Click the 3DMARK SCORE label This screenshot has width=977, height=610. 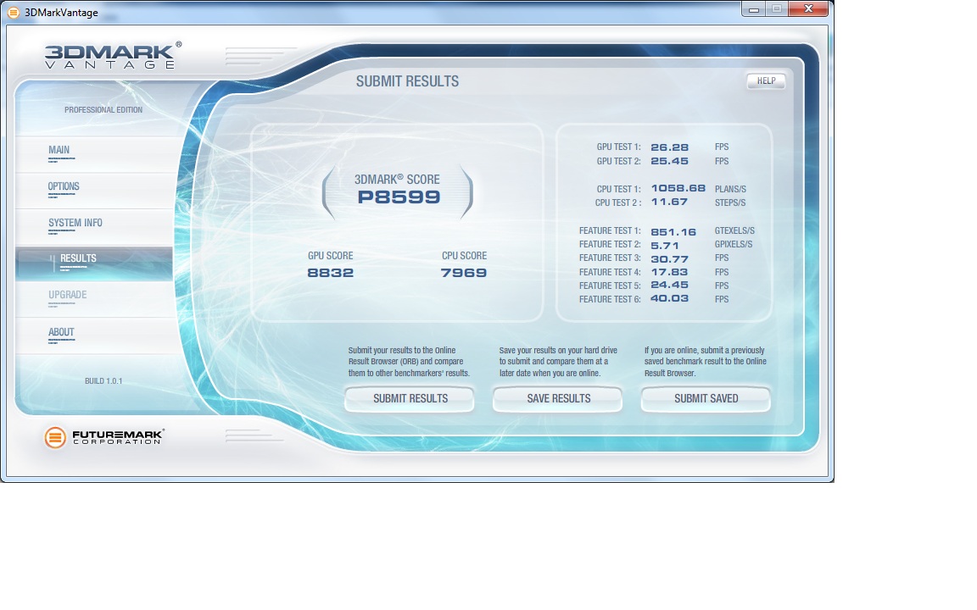pos(397,180)
